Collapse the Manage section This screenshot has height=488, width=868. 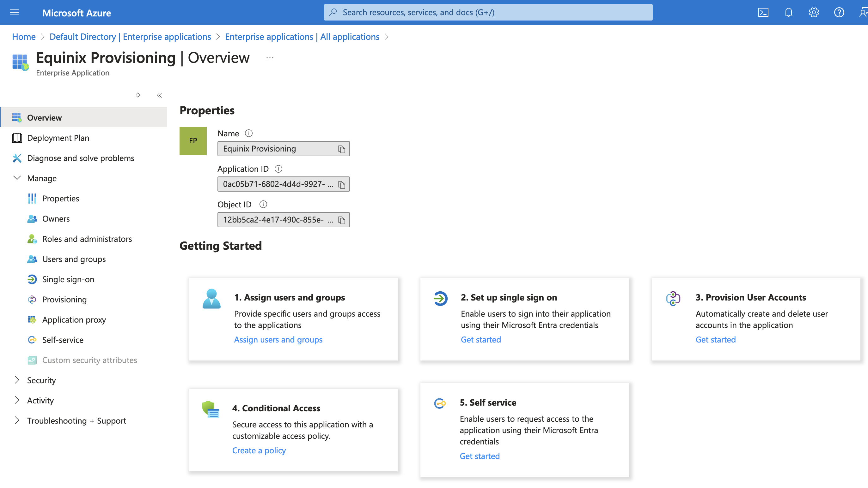point(17,178)
